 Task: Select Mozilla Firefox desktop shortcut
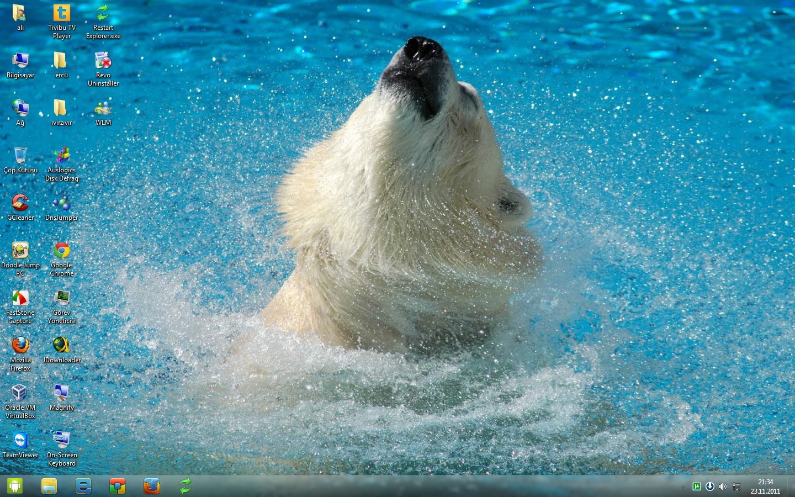20,354
